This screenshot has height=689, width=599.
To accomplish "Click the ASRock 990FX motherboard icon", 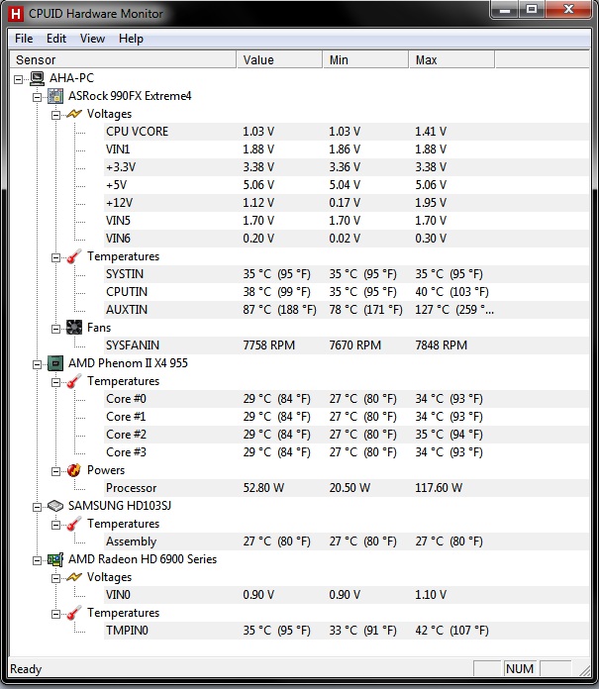I will click(55, 96).
